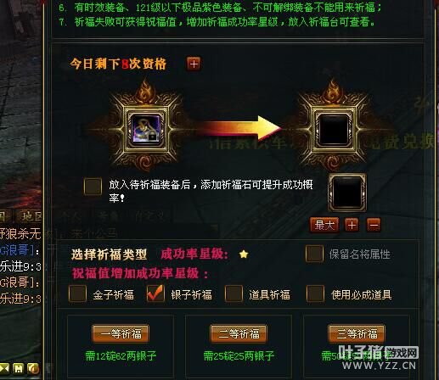Click the success rate star icon

pos(244,254)
